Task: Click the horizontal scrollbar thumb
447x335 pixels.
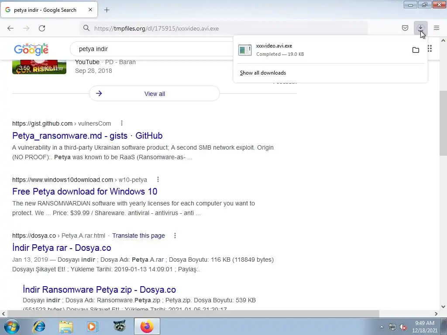Action: (x=193, y=314)
